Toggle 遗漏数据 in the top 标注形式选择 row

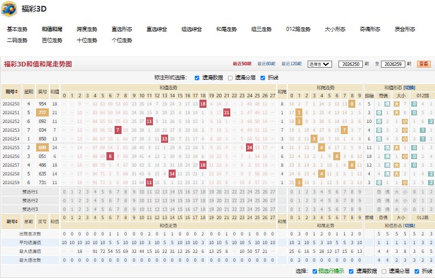tap(197, 78)
